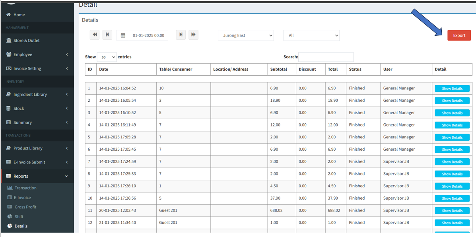
Task: Show Details for order ID 7
Action: pyautogui.click(x=452, y=162)
